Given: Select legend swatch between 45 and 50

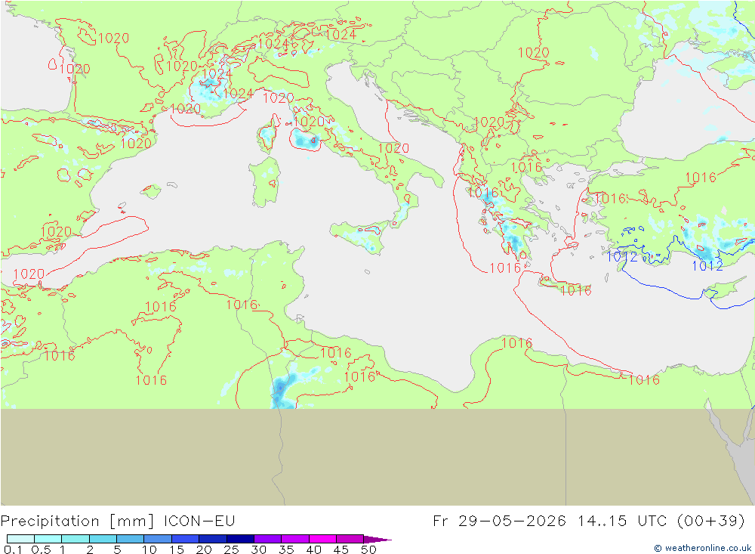Looking at the screenshot, I should pos(350,539).
